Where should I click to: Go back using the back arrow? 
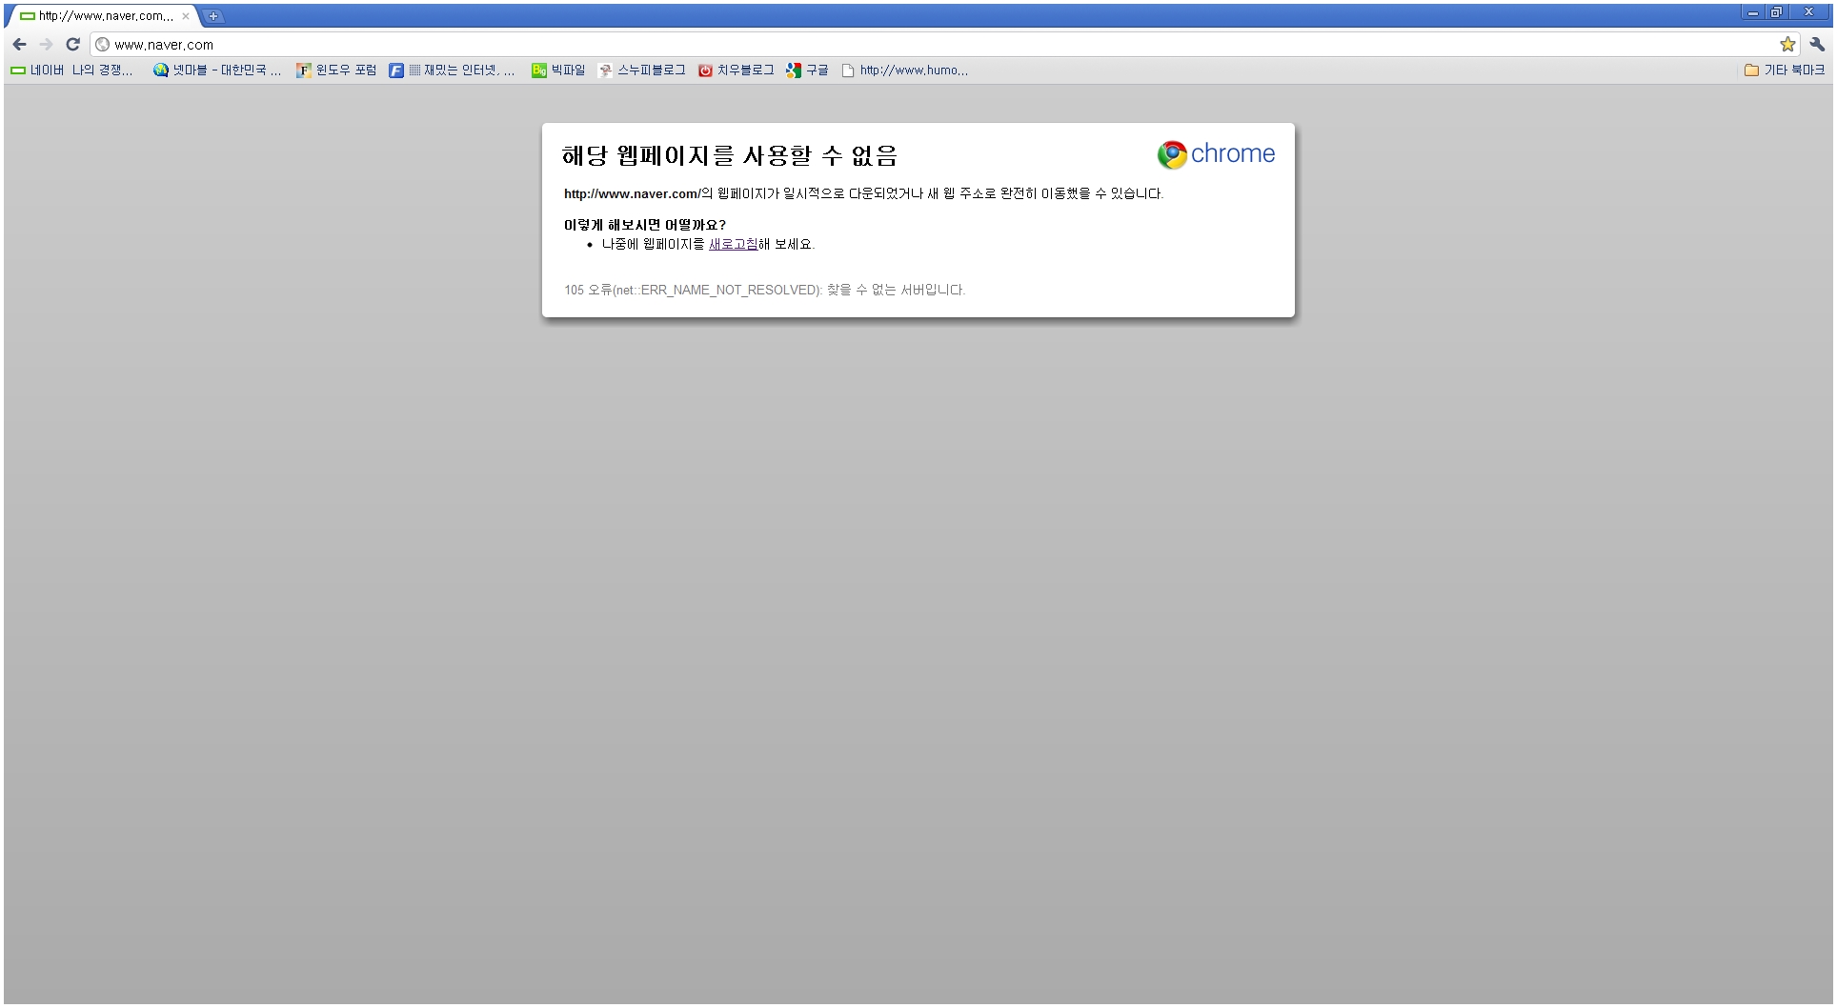19,44
